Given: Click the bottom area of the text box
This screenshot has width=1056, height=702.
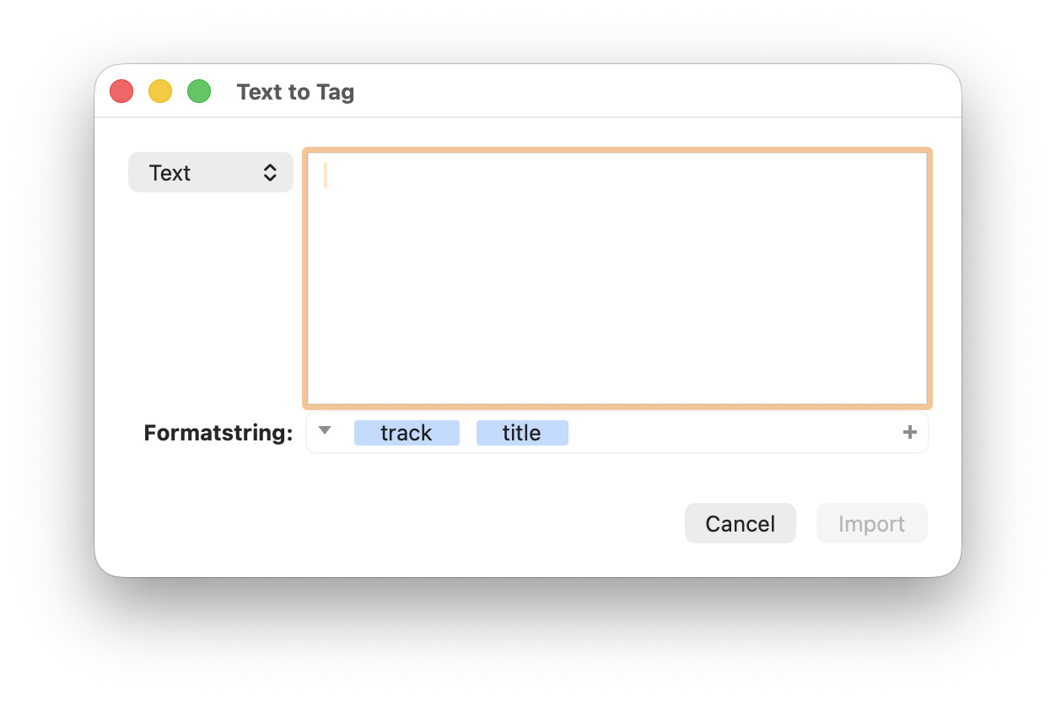Looking at the screenshot, I should (x=617, y=384).
